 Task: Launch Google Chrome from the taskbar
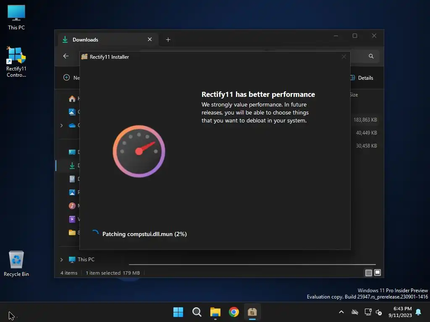coord(234,312)
